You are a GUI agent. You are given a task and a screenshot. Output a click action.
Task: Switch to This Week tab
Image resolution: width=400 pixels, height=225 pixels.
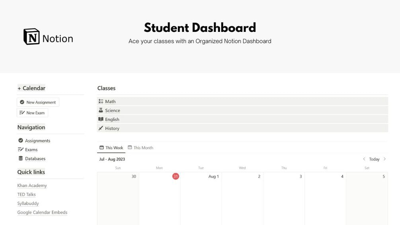(111, 148)
